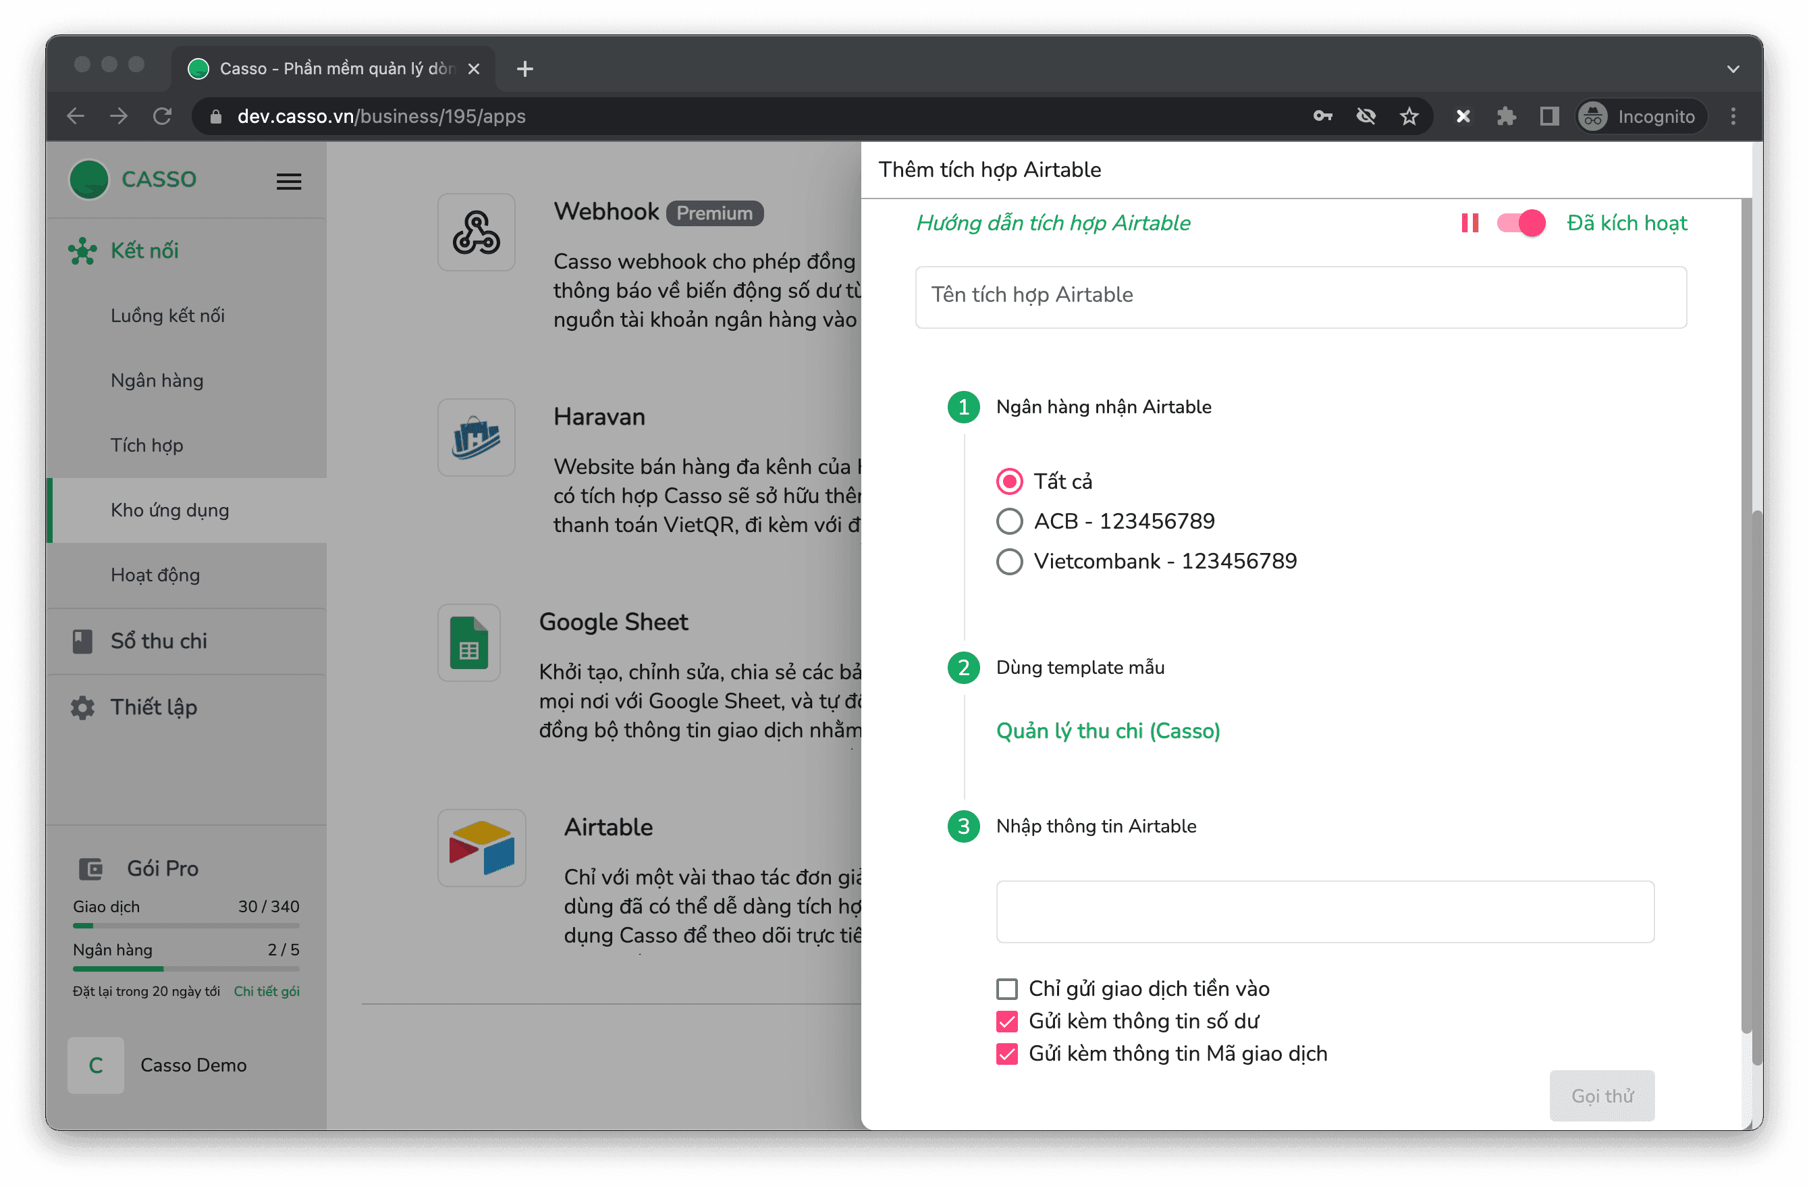This screenshot has height=1187, width=1809.
Task: Open the browser extensions puzzle icon
Action: click(1505, 116)
